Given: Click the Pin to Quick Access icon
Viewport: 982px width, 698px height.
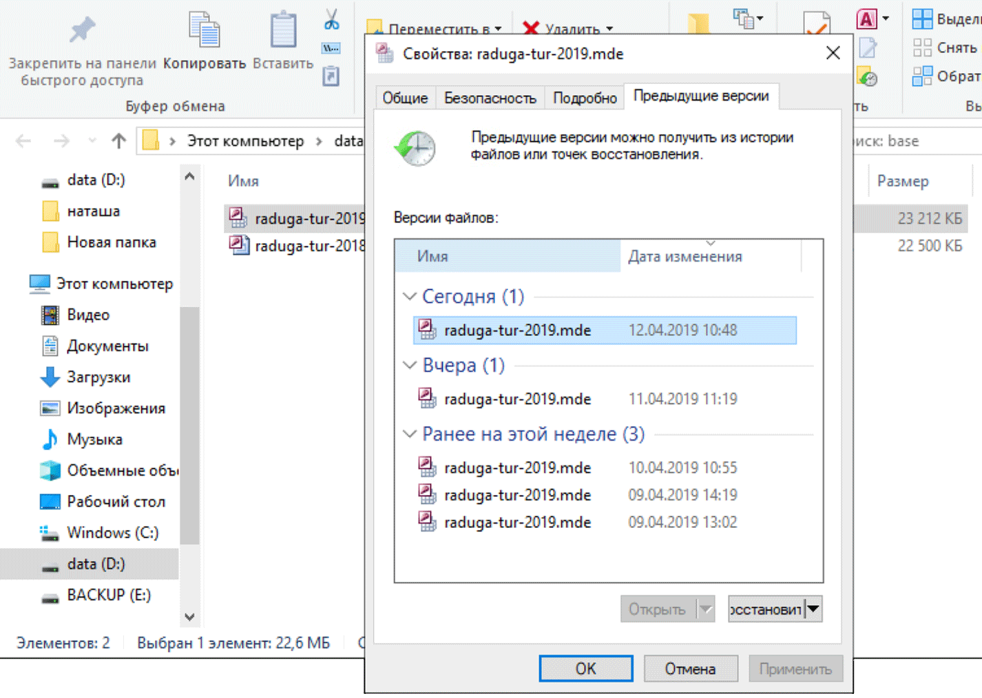Looking at the screenshot, I should 82,30.
